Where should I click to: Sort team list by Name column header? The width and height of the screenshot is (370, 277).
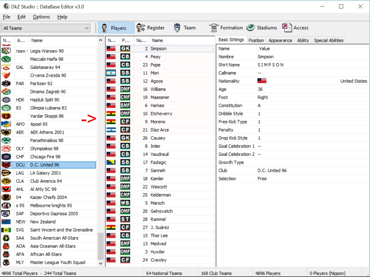pos(63,40)
